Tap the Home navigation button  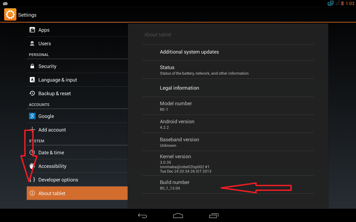click(x=178, y=216)
